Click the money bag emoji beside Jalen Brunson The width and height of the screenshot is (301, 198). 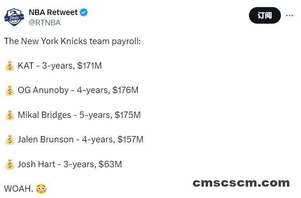(x=10, y=140)
